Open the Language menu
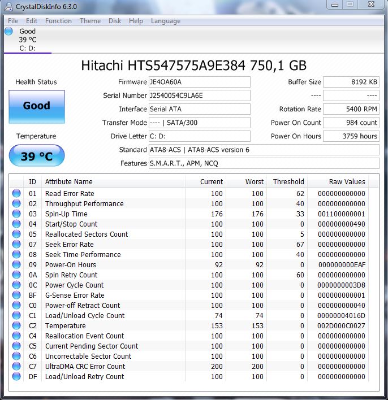Screen dimensions: 388x400 [x=166, y=21]
